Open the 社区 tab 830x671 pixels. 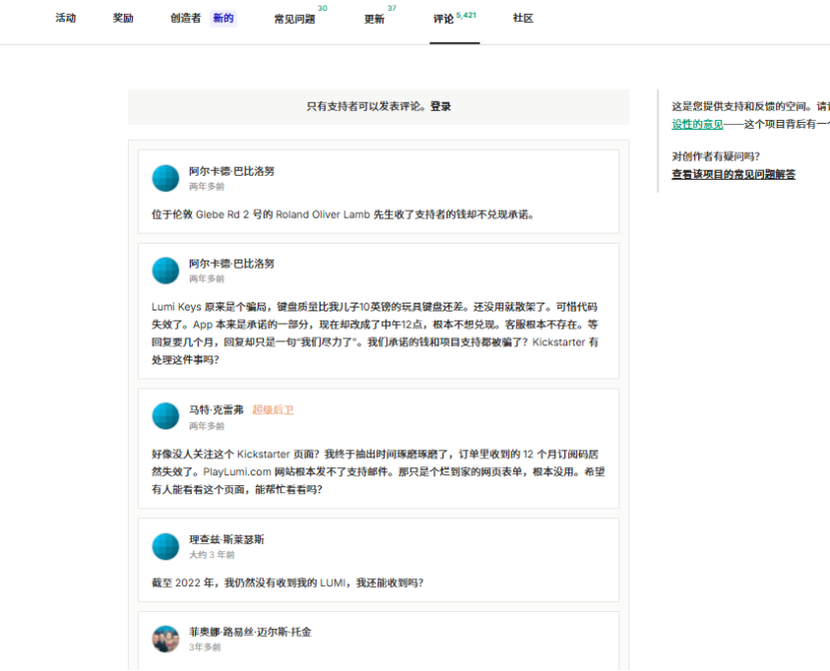(x=523, y=19)
